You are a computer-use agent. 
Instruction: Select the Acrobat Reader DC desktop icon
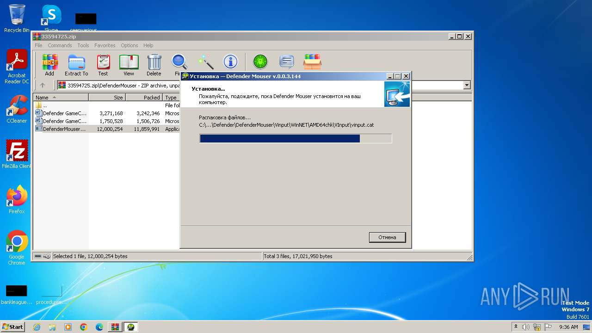17,67
